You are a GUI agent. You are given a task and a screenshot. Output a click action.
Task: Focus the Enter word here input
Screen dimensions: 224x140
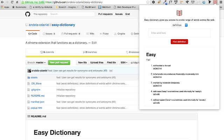click(x=179, y=33)
